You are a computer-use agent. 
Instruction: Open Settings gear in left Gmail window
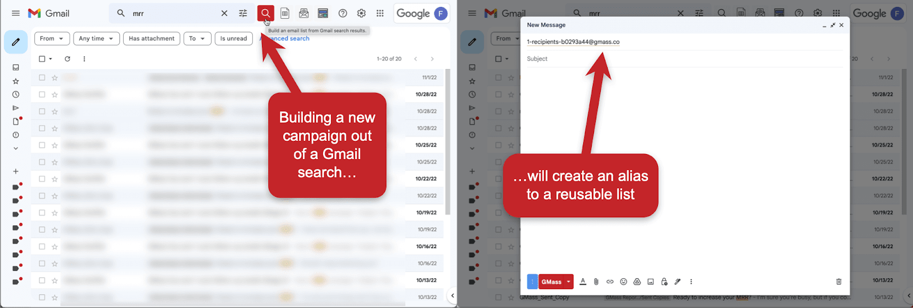click(362, 13)
